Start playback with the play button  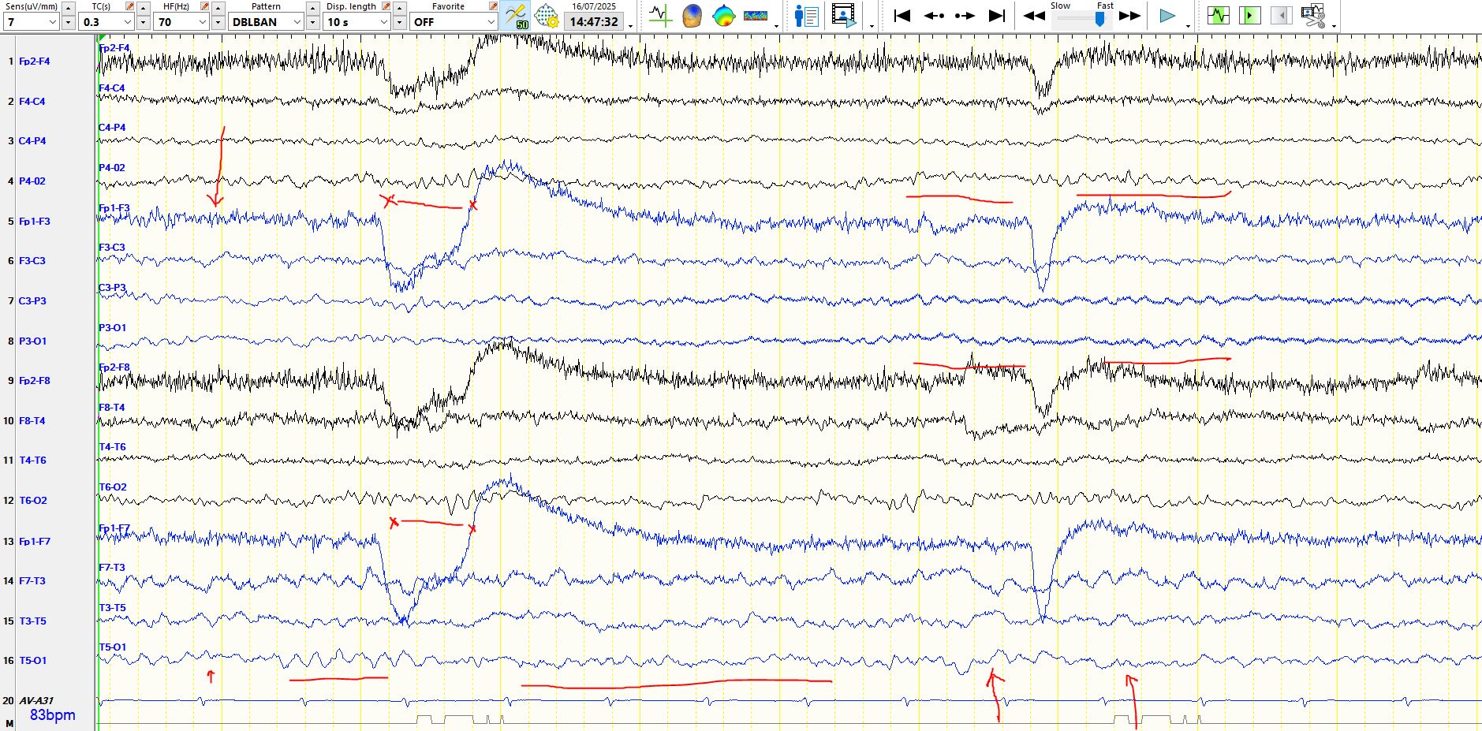1167,15
